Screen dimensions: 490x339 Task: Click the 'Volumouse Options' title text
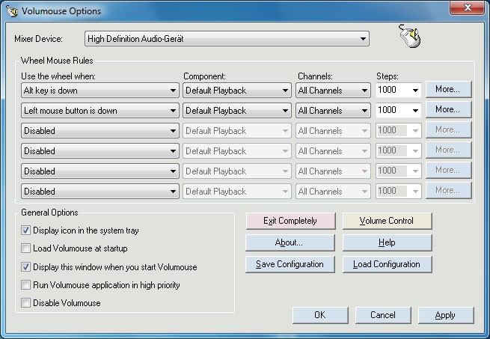[61, 11]
